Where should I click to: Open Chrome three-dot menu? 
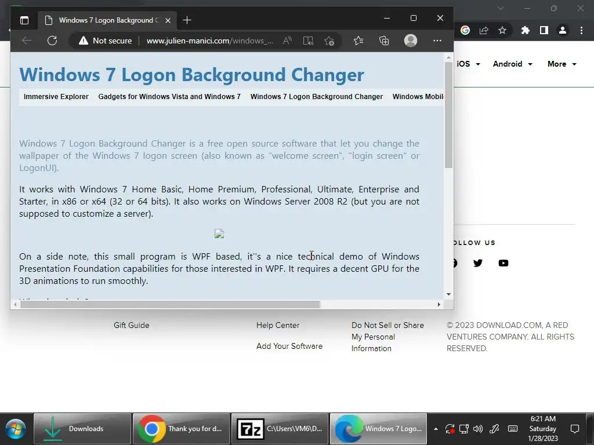(581, 30)
